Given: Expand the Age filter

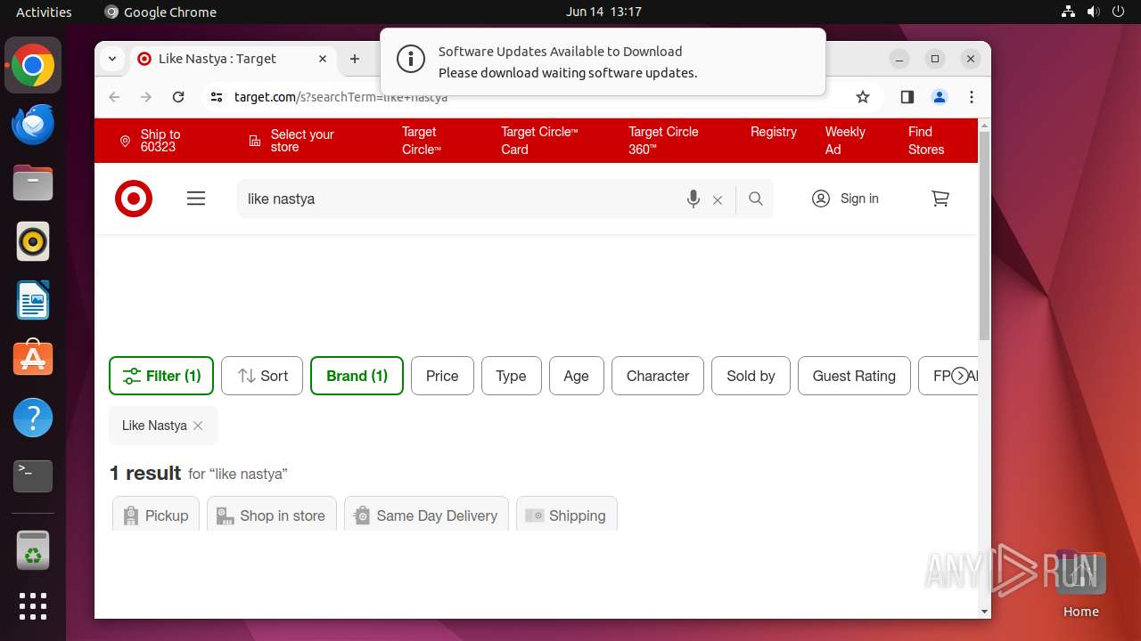Looking at the screenshot, I should point(576,376).
